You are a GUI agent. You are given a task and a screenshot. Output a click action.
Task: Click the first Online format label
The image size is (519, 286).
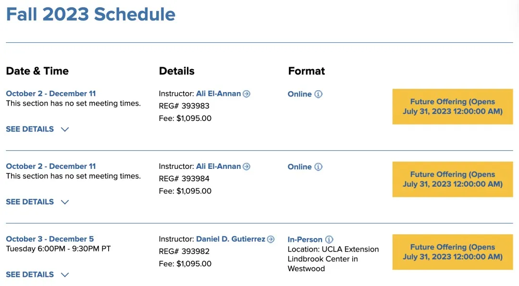coord(299,94)
